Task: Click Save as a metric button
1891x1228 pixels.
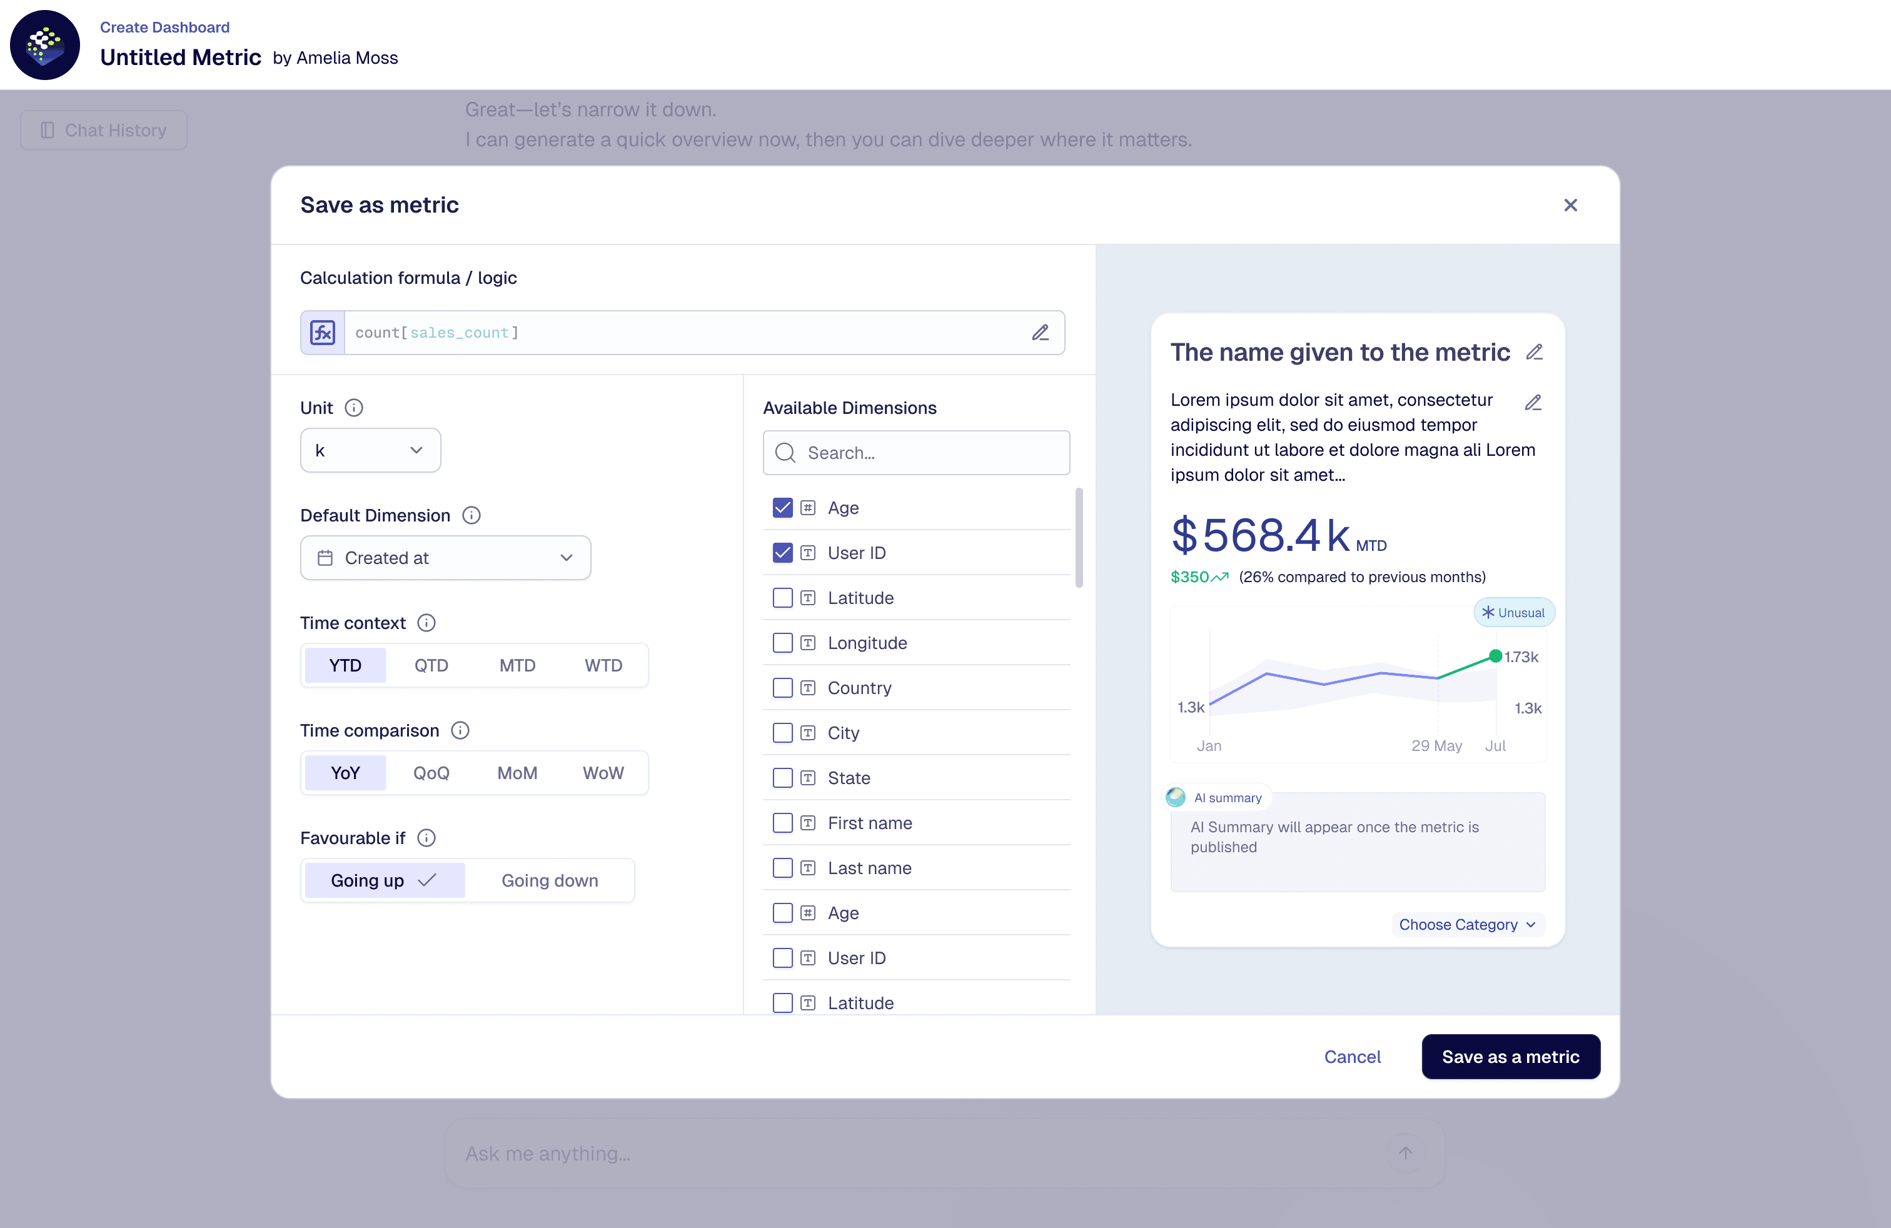Action: [x=1510, y=1057]
